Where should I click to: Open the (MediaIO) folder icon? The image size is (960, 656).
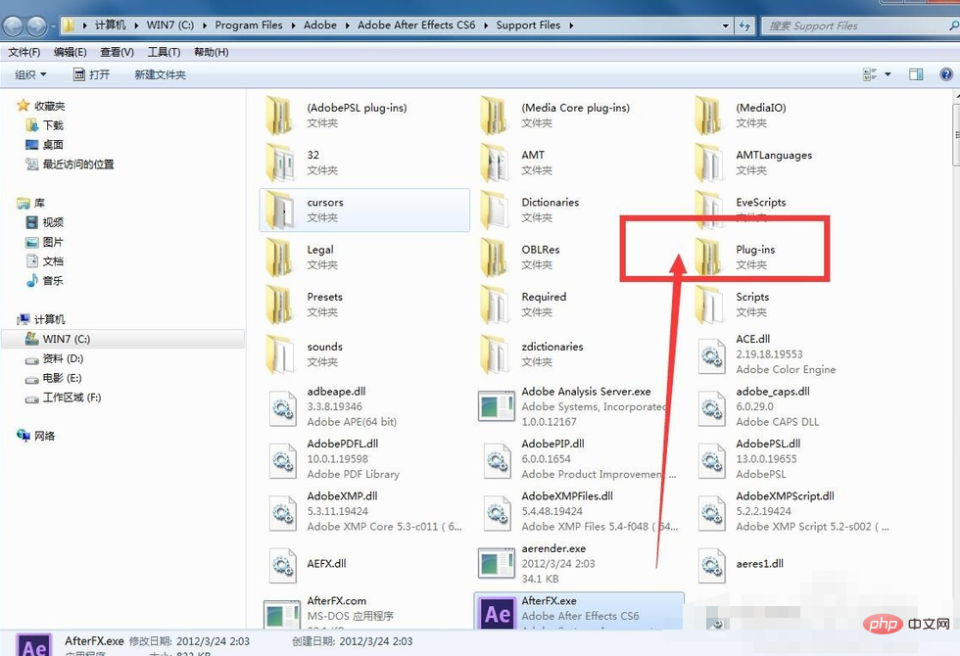click(708, 116)
